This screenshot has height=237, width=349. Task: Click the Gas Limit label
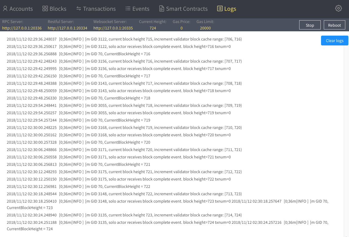coord(205,21)
